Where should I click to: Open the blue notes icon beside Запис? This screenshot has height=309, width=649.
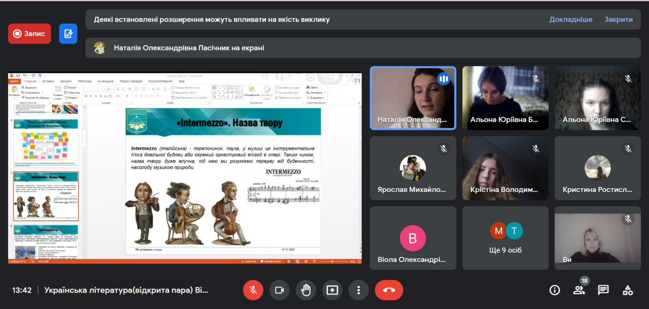[x=68, y=34]
